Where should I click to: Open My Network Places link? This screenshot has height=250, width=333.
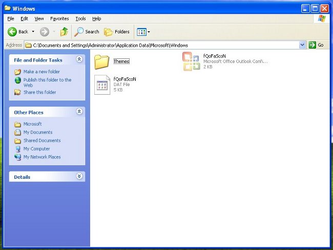41,157
